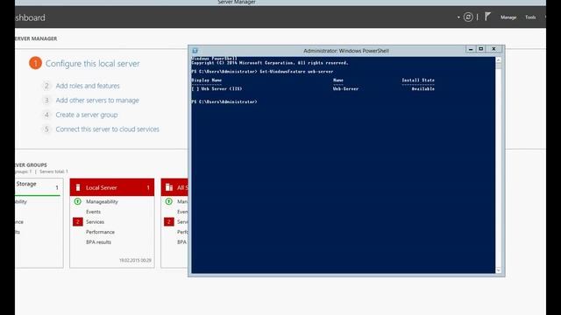Screen dimensions: 561x315
Task: Open Services in Local Server tile
Action: (96, 221)
